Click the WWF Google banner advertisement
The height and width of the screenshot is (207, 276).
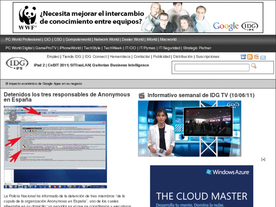[138, 17]
